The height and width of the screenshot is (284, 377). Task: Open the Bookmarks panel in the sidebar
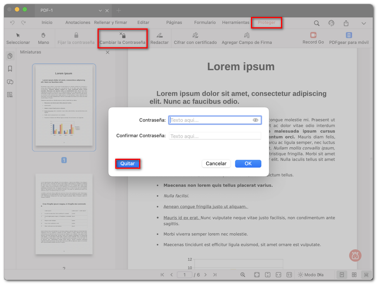(10, 68)
